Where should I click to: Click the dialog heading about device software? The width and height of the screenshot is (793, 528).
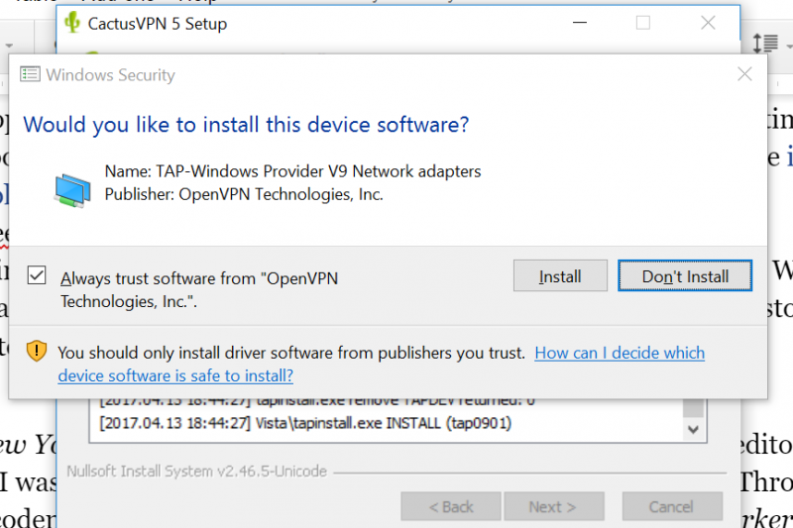(246, 124)
